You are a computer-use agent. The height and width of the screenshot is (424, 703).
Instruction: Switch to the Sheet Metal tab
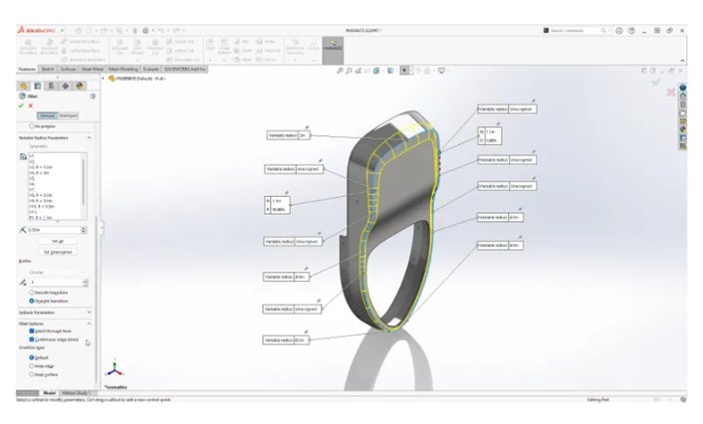click(93, 69)
